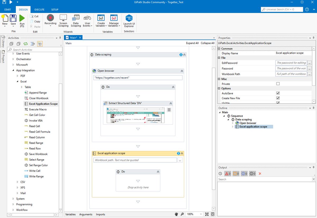Collapse the Excel application scope activity
317x218 pixels.
pos(182,153)
